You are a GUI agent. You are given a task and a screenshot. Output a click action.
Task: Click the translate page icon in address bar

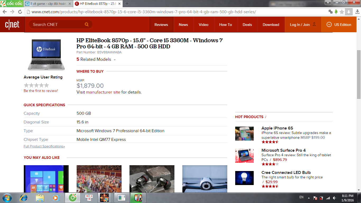point(330,12)
